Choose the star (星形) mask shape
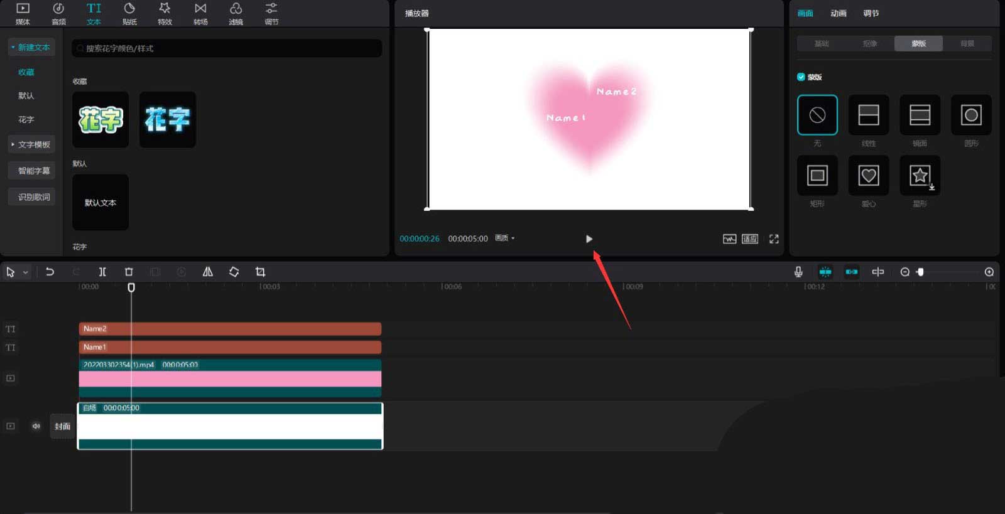 pos(920,176)
